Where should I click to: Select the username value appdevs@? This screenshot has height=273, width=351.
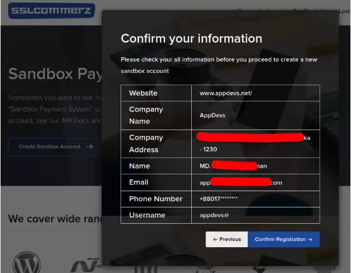pyautogui.click(x=214, y=215)
